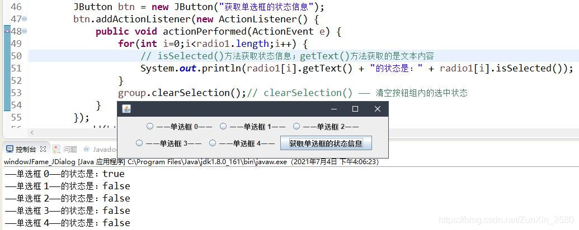Select radio button 单选框 4

coord(213,143)
